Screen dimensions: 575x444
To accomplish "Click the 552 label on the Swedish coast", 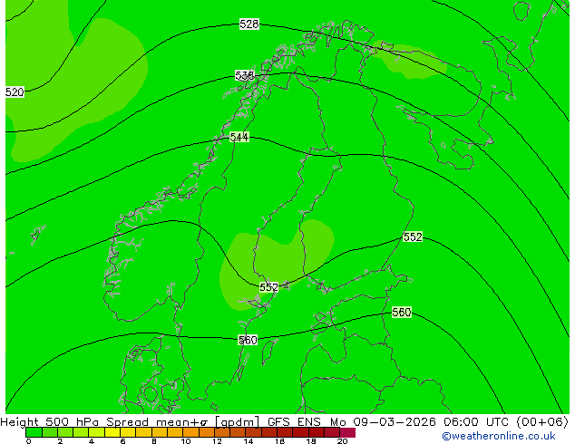I will coord(268,287).
